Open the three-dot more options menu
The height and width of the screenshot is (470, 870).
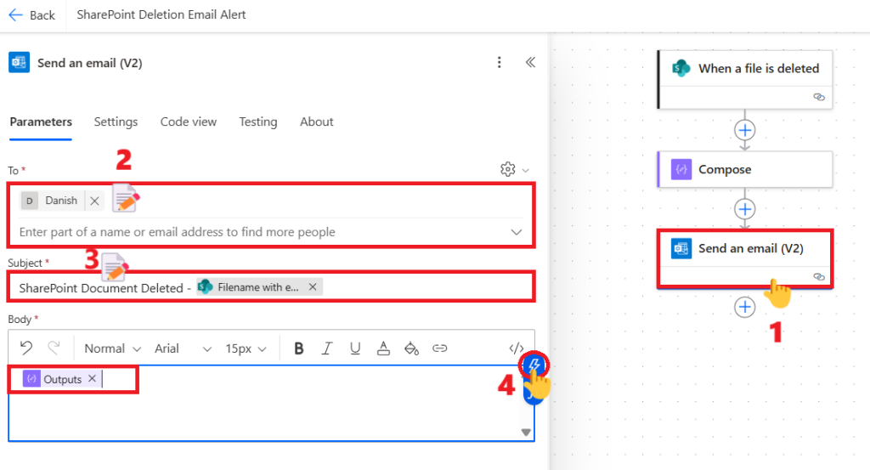500,62
